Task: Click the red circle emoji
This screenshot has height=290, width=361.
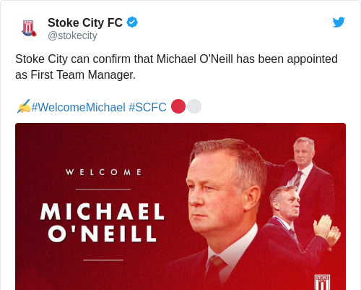Action: [x=178, y=106]
